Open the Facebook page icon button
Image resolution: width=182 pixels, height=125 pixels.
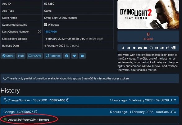pyautogui.click(x=67, y=56)
